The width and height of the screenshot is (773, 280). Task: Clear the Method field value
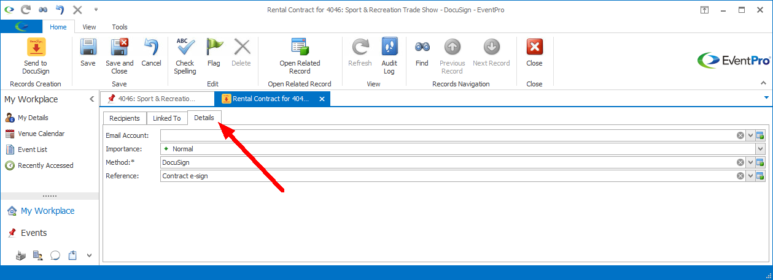[x=740, y=162]
